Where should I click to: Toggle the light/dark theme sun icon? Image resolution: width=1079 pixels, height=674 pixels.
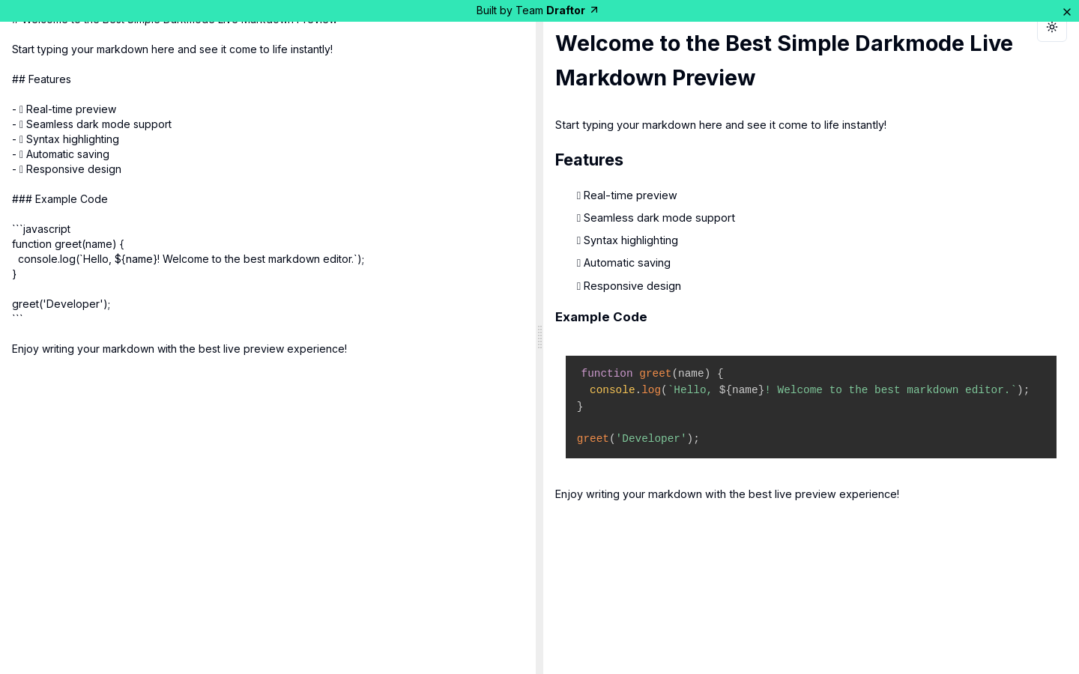click(x=1052, y=27)
